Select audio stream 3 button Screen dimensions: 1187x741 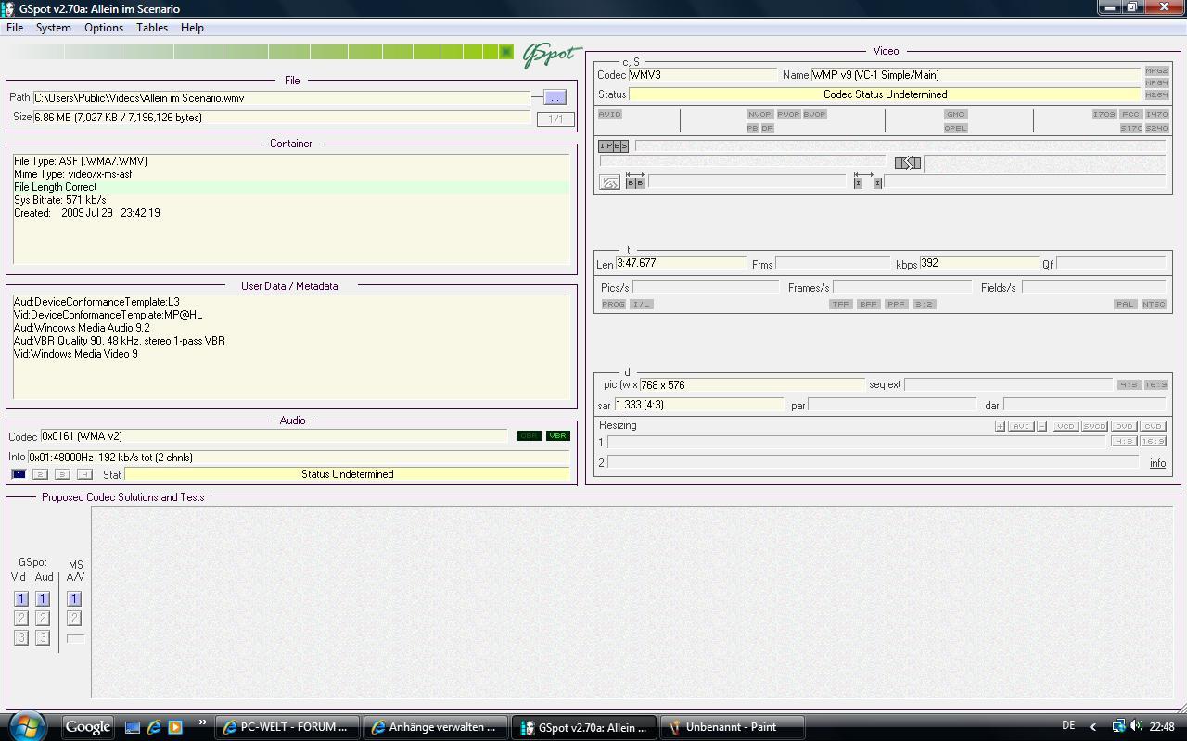click(x=62, y=474)
